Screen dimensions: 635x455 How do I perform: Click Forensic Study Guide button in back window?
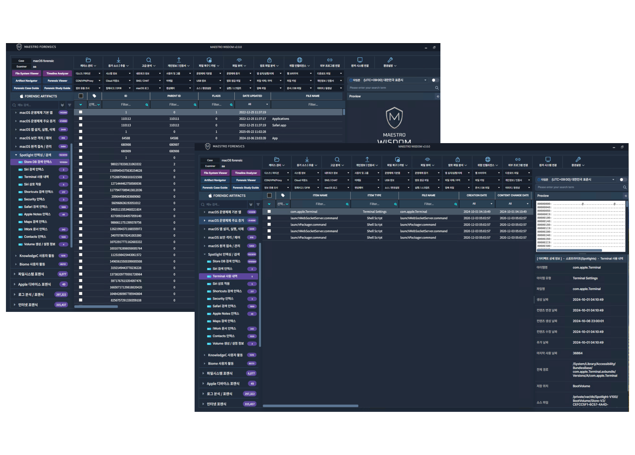click(x=57, y=88)
